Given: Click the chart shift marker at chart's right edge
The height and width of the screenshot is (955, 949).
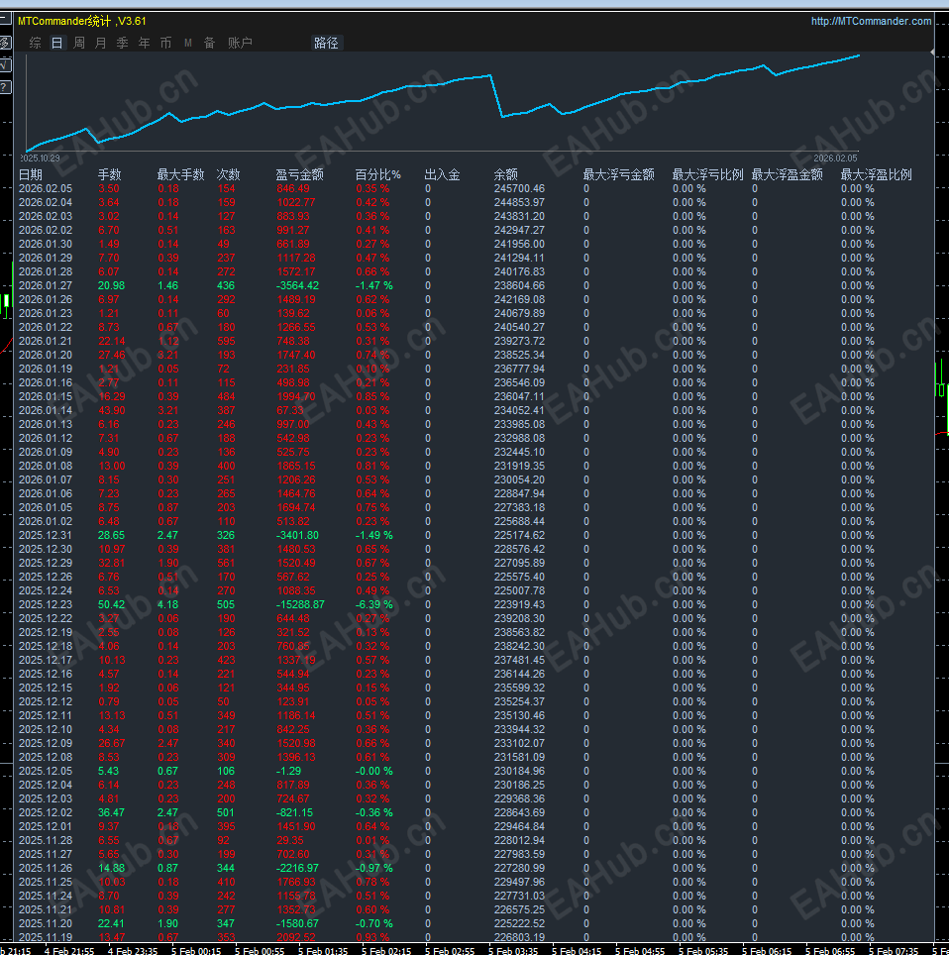Looking at the screenshot, I should tap(934, 51).
